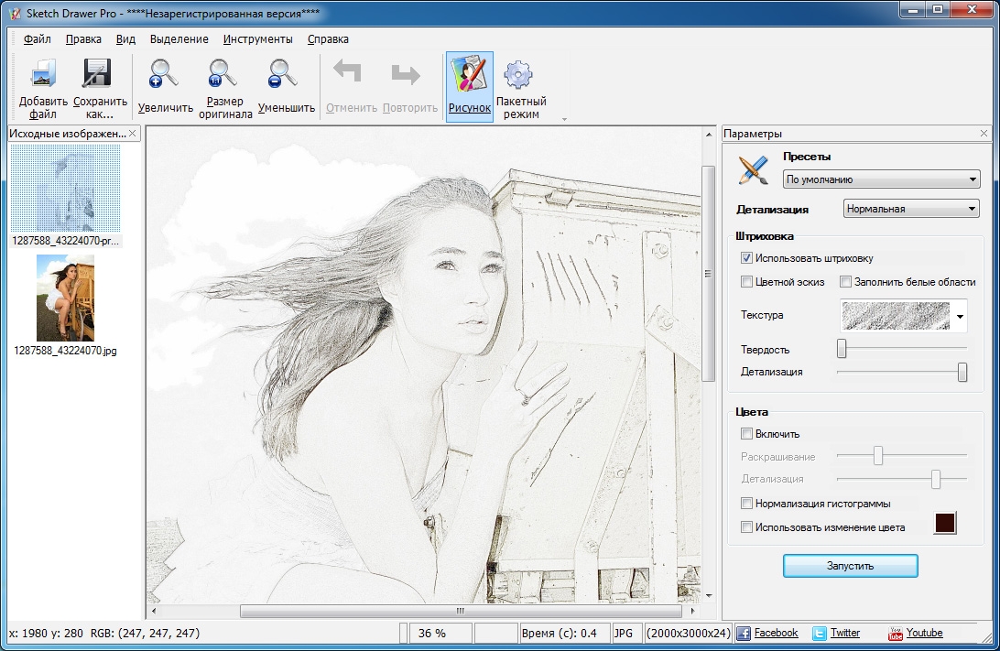1000x651 pixels.
Task: Click the 36 % zoom status field
Action: pyautogui.click(x=440, y=634)
